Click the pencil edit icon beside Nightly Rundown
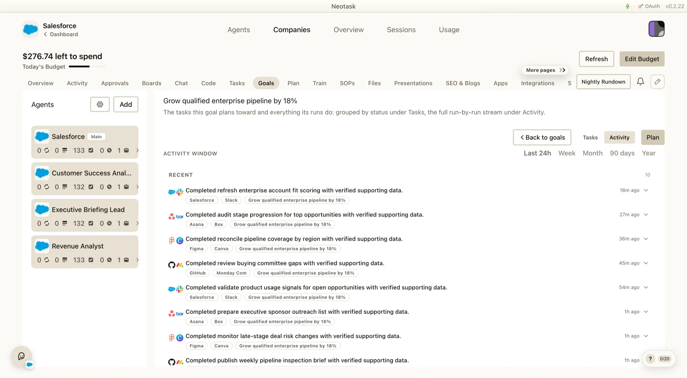The width and height of the screenshot is (687, 378). coord(657,82)
